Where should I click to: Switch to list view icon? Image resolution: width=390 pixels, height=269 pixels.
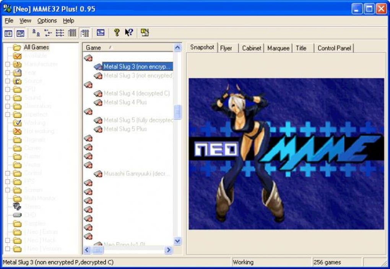[x=60, y=33]
